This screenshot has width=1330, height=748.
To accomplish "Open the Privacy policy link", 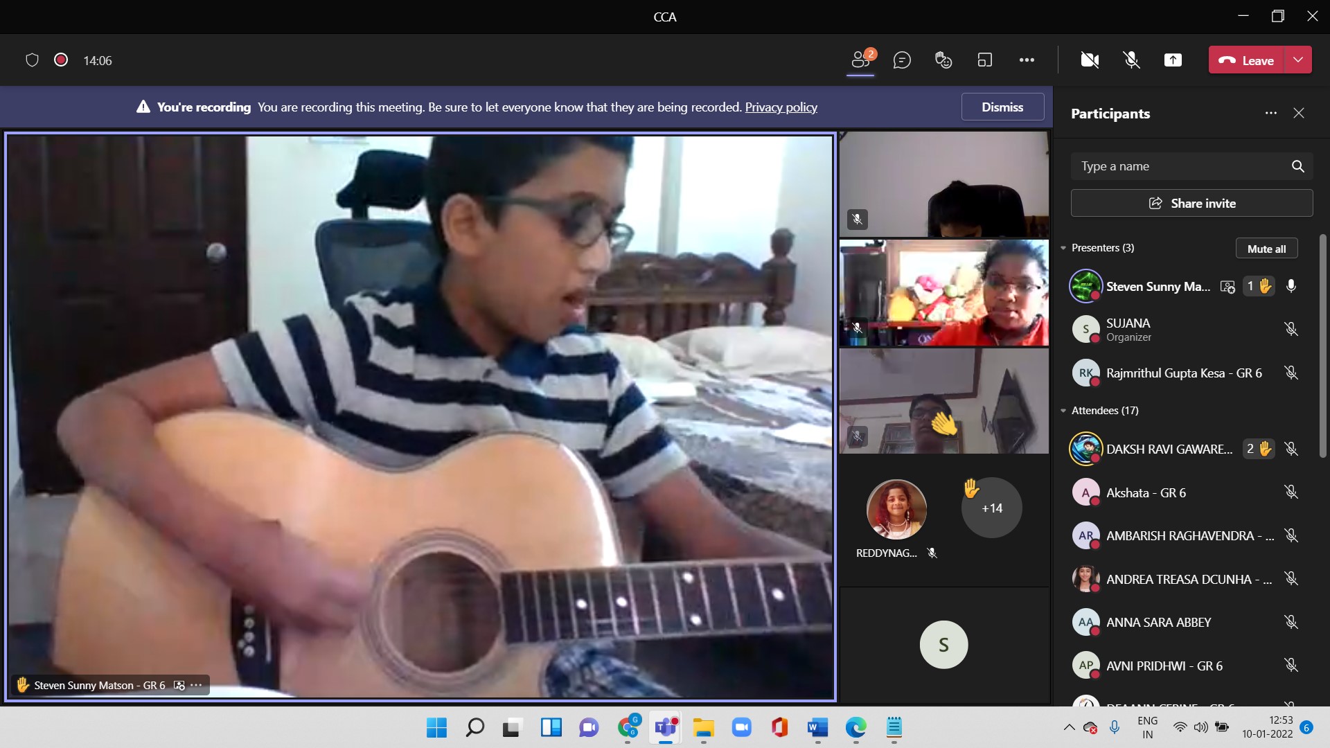I will pos(781,107).
